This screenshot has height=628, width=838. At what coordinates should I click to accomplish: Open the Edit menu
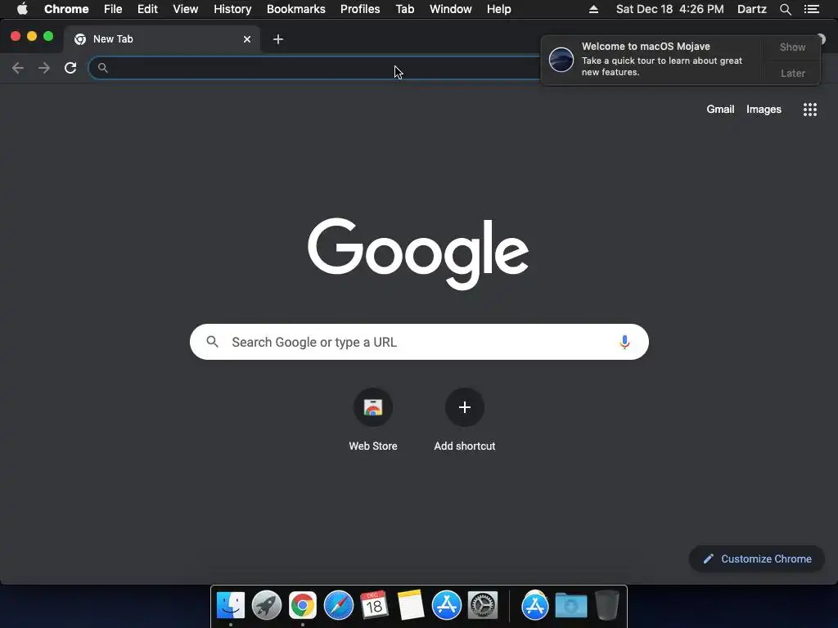[x=147, y=9]
